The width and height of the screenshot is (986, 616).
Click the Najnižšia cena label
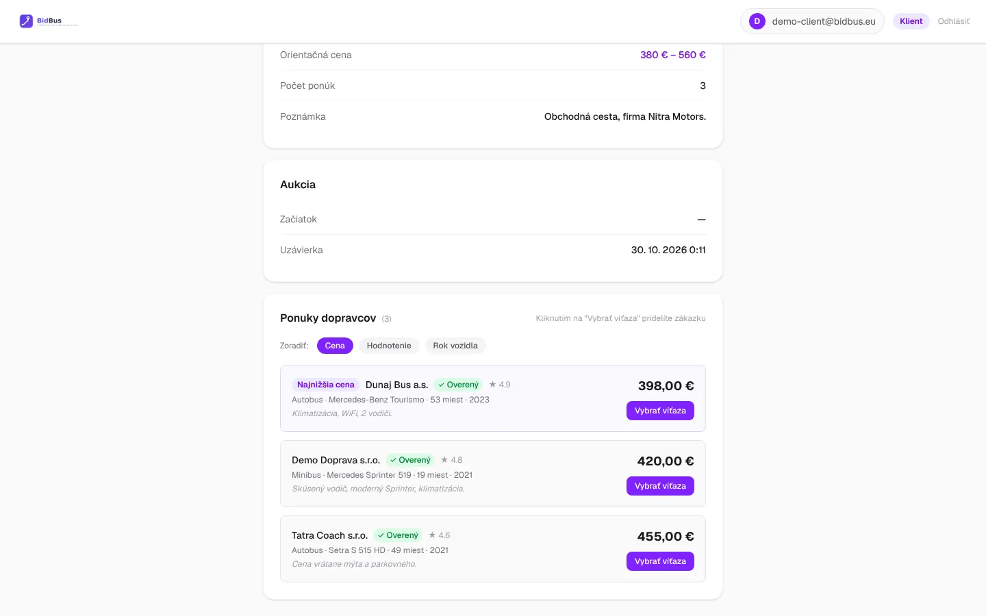[x=326, y=385]
